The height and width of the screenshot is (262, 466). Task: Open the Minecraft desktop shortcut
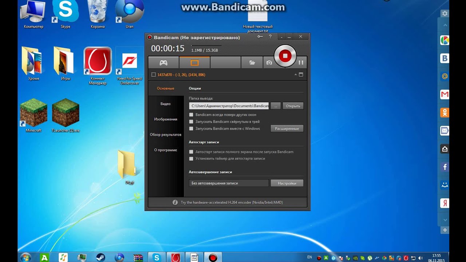(33, 115)
